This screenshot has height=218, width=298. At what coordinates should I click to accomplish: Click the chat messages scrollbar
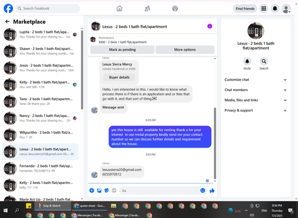coord(215,144)
